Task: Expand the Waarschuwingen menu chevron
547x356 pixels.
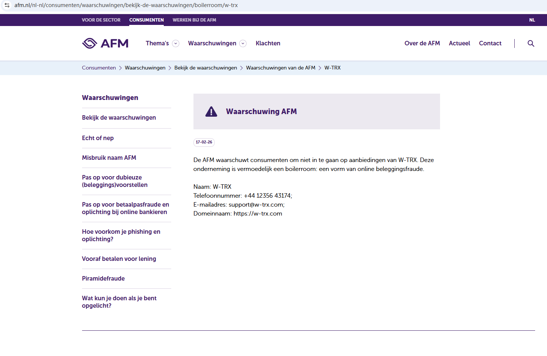Action: (243, 43)
